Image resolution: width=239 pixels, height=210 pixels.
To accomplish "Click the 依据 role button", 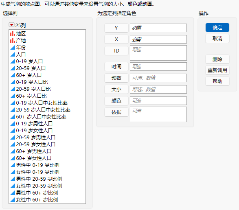I will tap(116, 112).
